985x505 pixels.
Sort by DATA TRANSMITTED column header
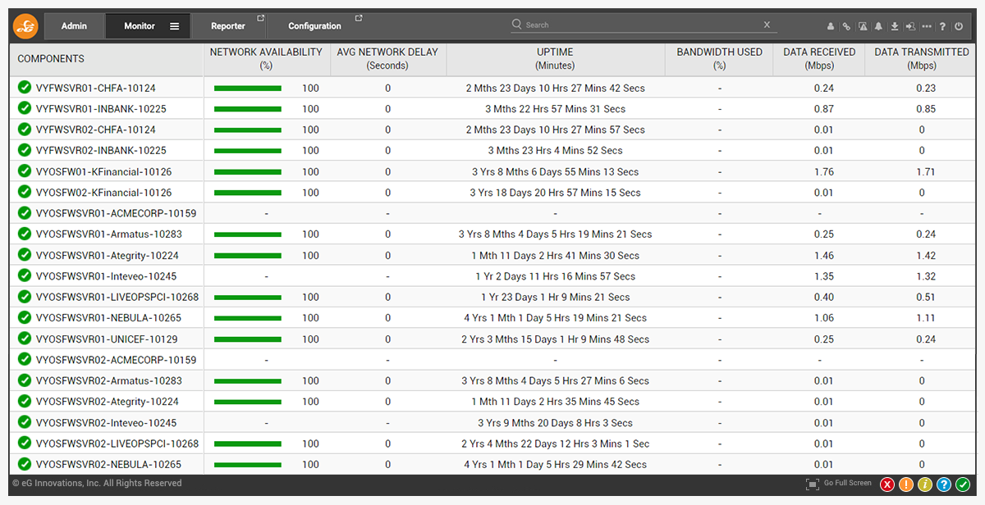(922, 58)
